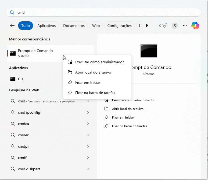Click Executar como administrador in preview pane

click(x=133, y=100)
